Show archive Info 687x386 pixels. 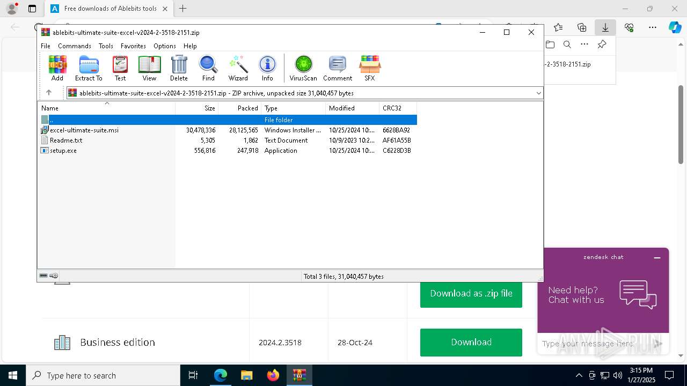click(267, 68)
